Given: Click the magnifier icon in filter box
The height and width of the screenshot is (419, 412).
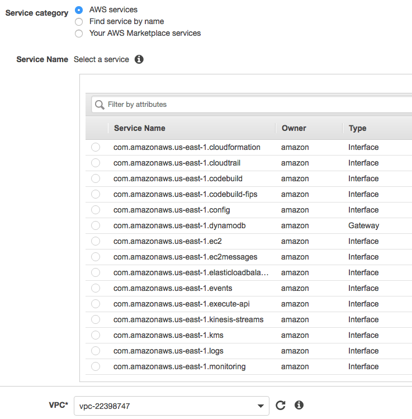Looking at the screenshot, I should click(x=100, y=105).
